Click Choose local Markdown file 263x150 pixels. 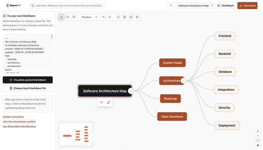pyautogui.click(x=28, y=88)
